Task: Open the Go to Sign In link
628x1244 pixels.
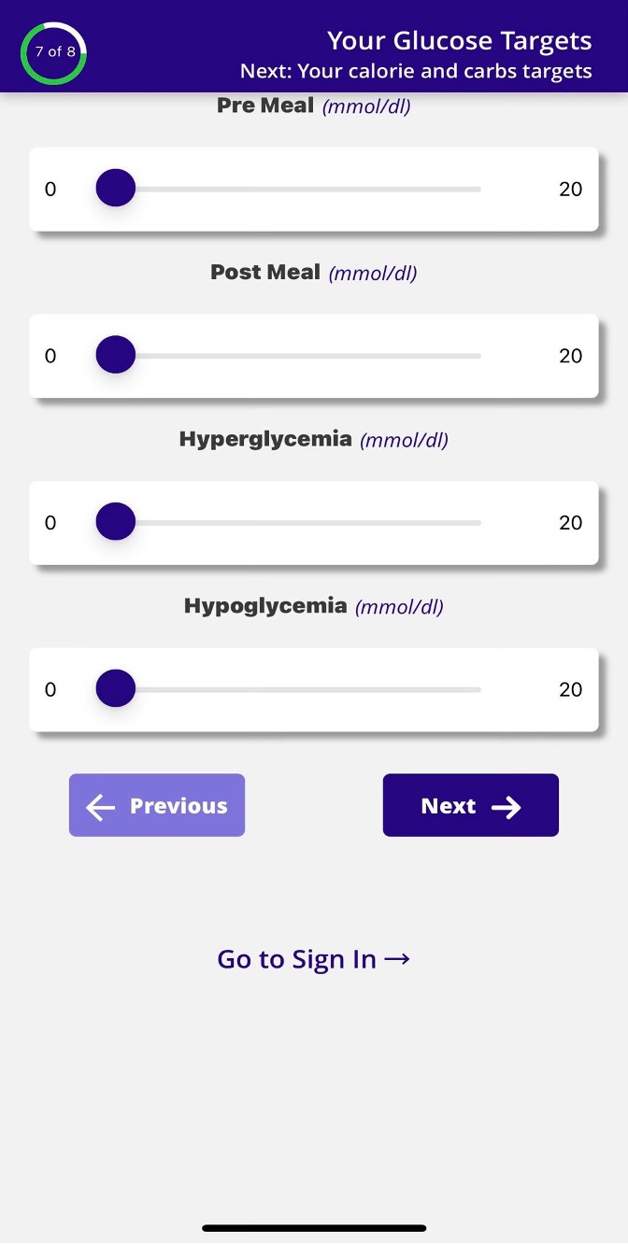Action: [x=296, y=959]
